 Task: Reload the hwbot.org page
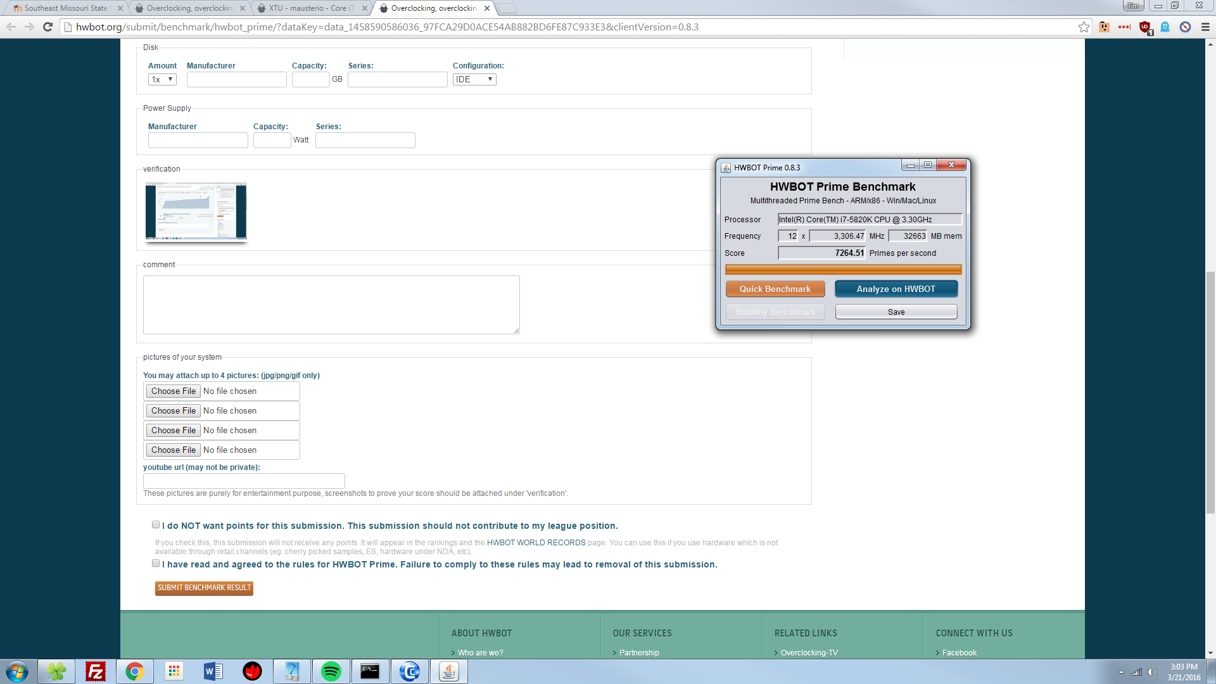(47, 27)
